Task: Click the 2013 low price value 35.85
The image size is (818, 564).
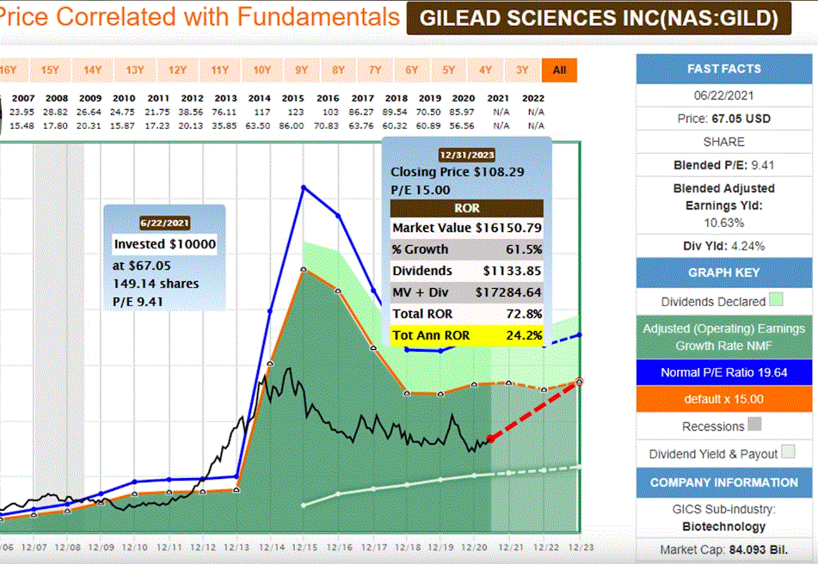Action: pyautogui.click(x=224, y=126)
